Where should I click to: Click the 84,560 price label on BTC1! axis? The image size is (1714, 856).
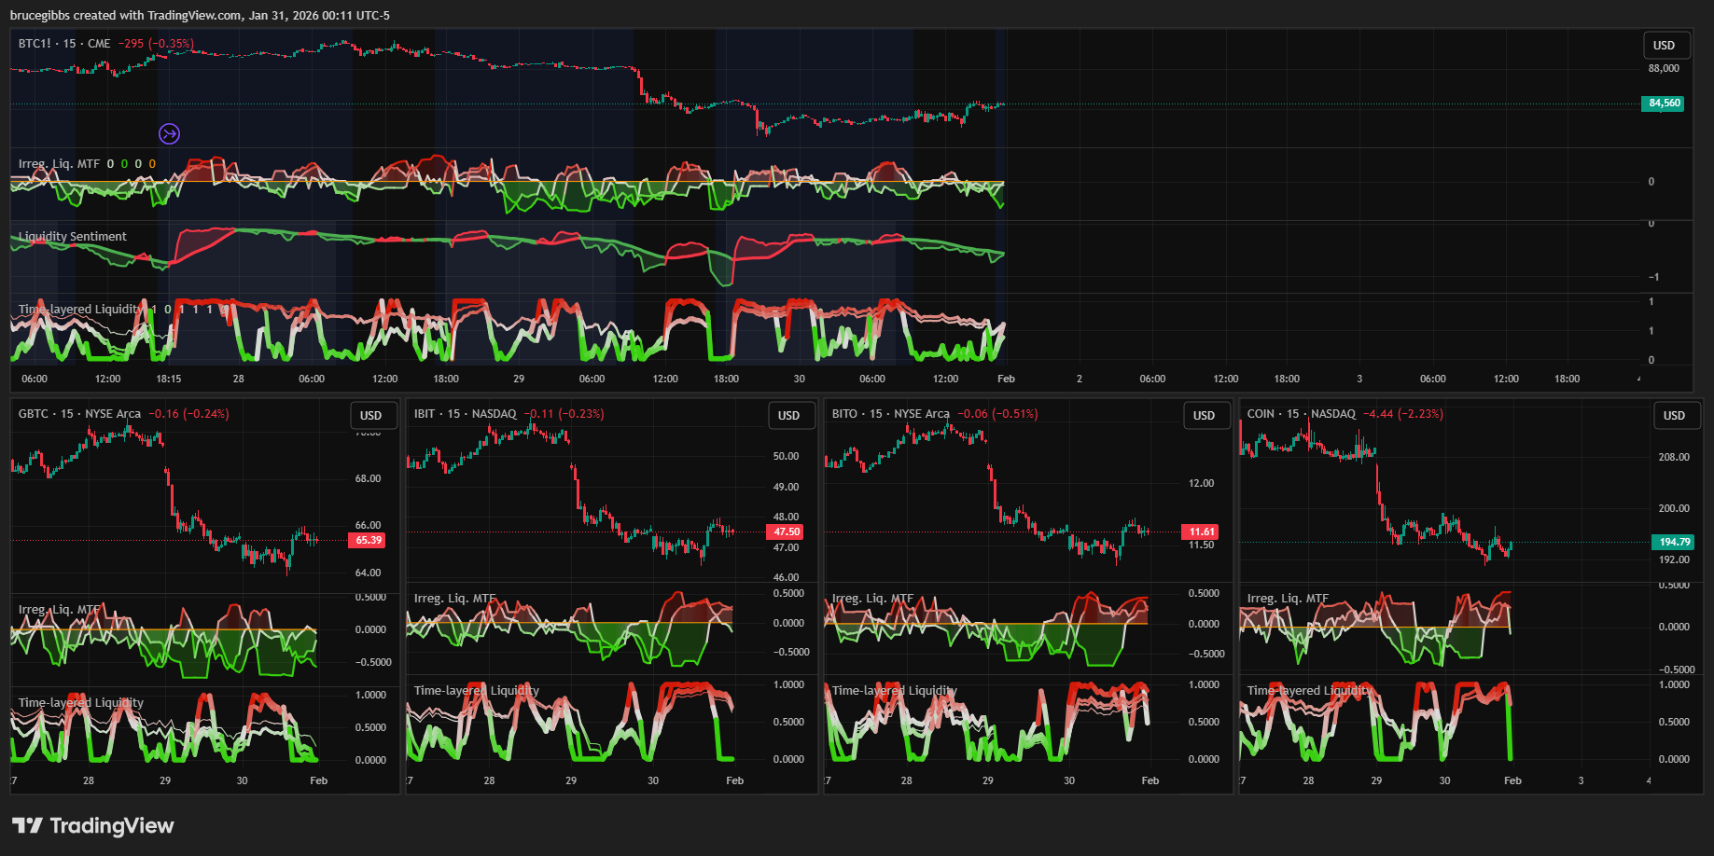coord(1664,104)
